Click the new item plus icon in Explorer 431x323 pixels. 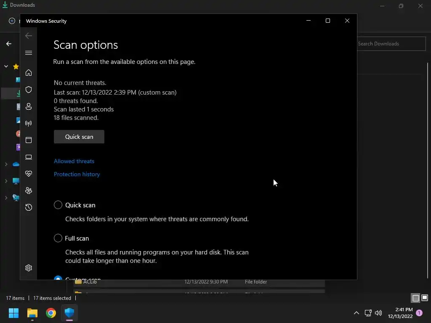pos(12,21)
